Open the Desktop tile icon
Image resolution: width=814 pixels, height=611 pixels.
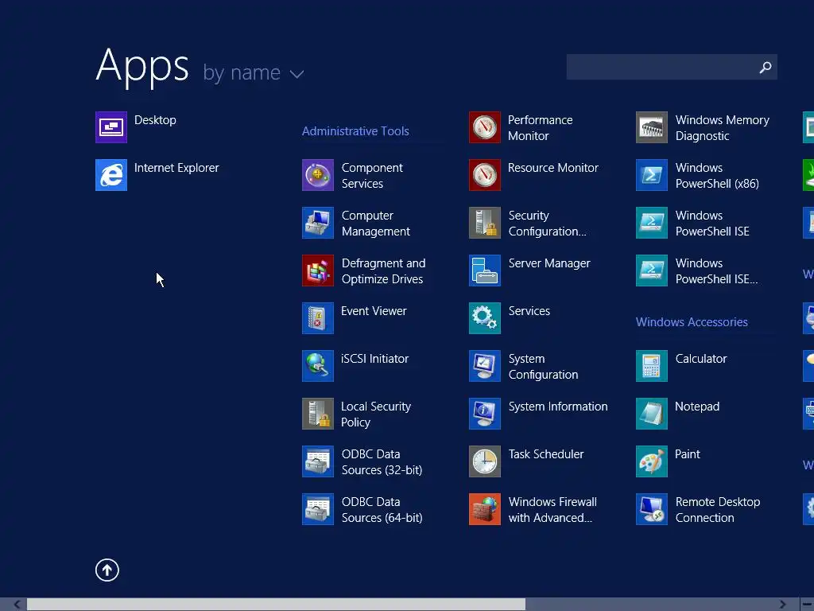coord(111,127)
